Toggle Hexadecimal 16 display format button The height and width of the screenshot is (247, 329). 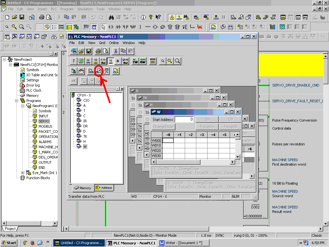click(x=111, y=61)
